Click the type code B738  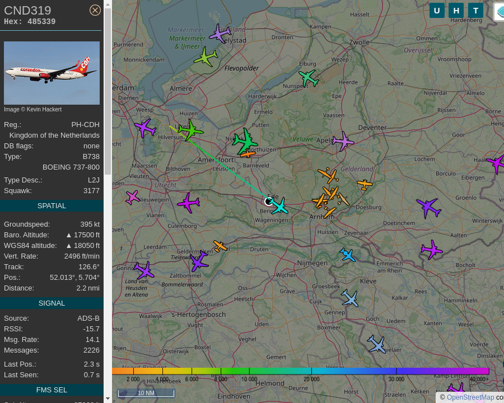pos(91,157)
